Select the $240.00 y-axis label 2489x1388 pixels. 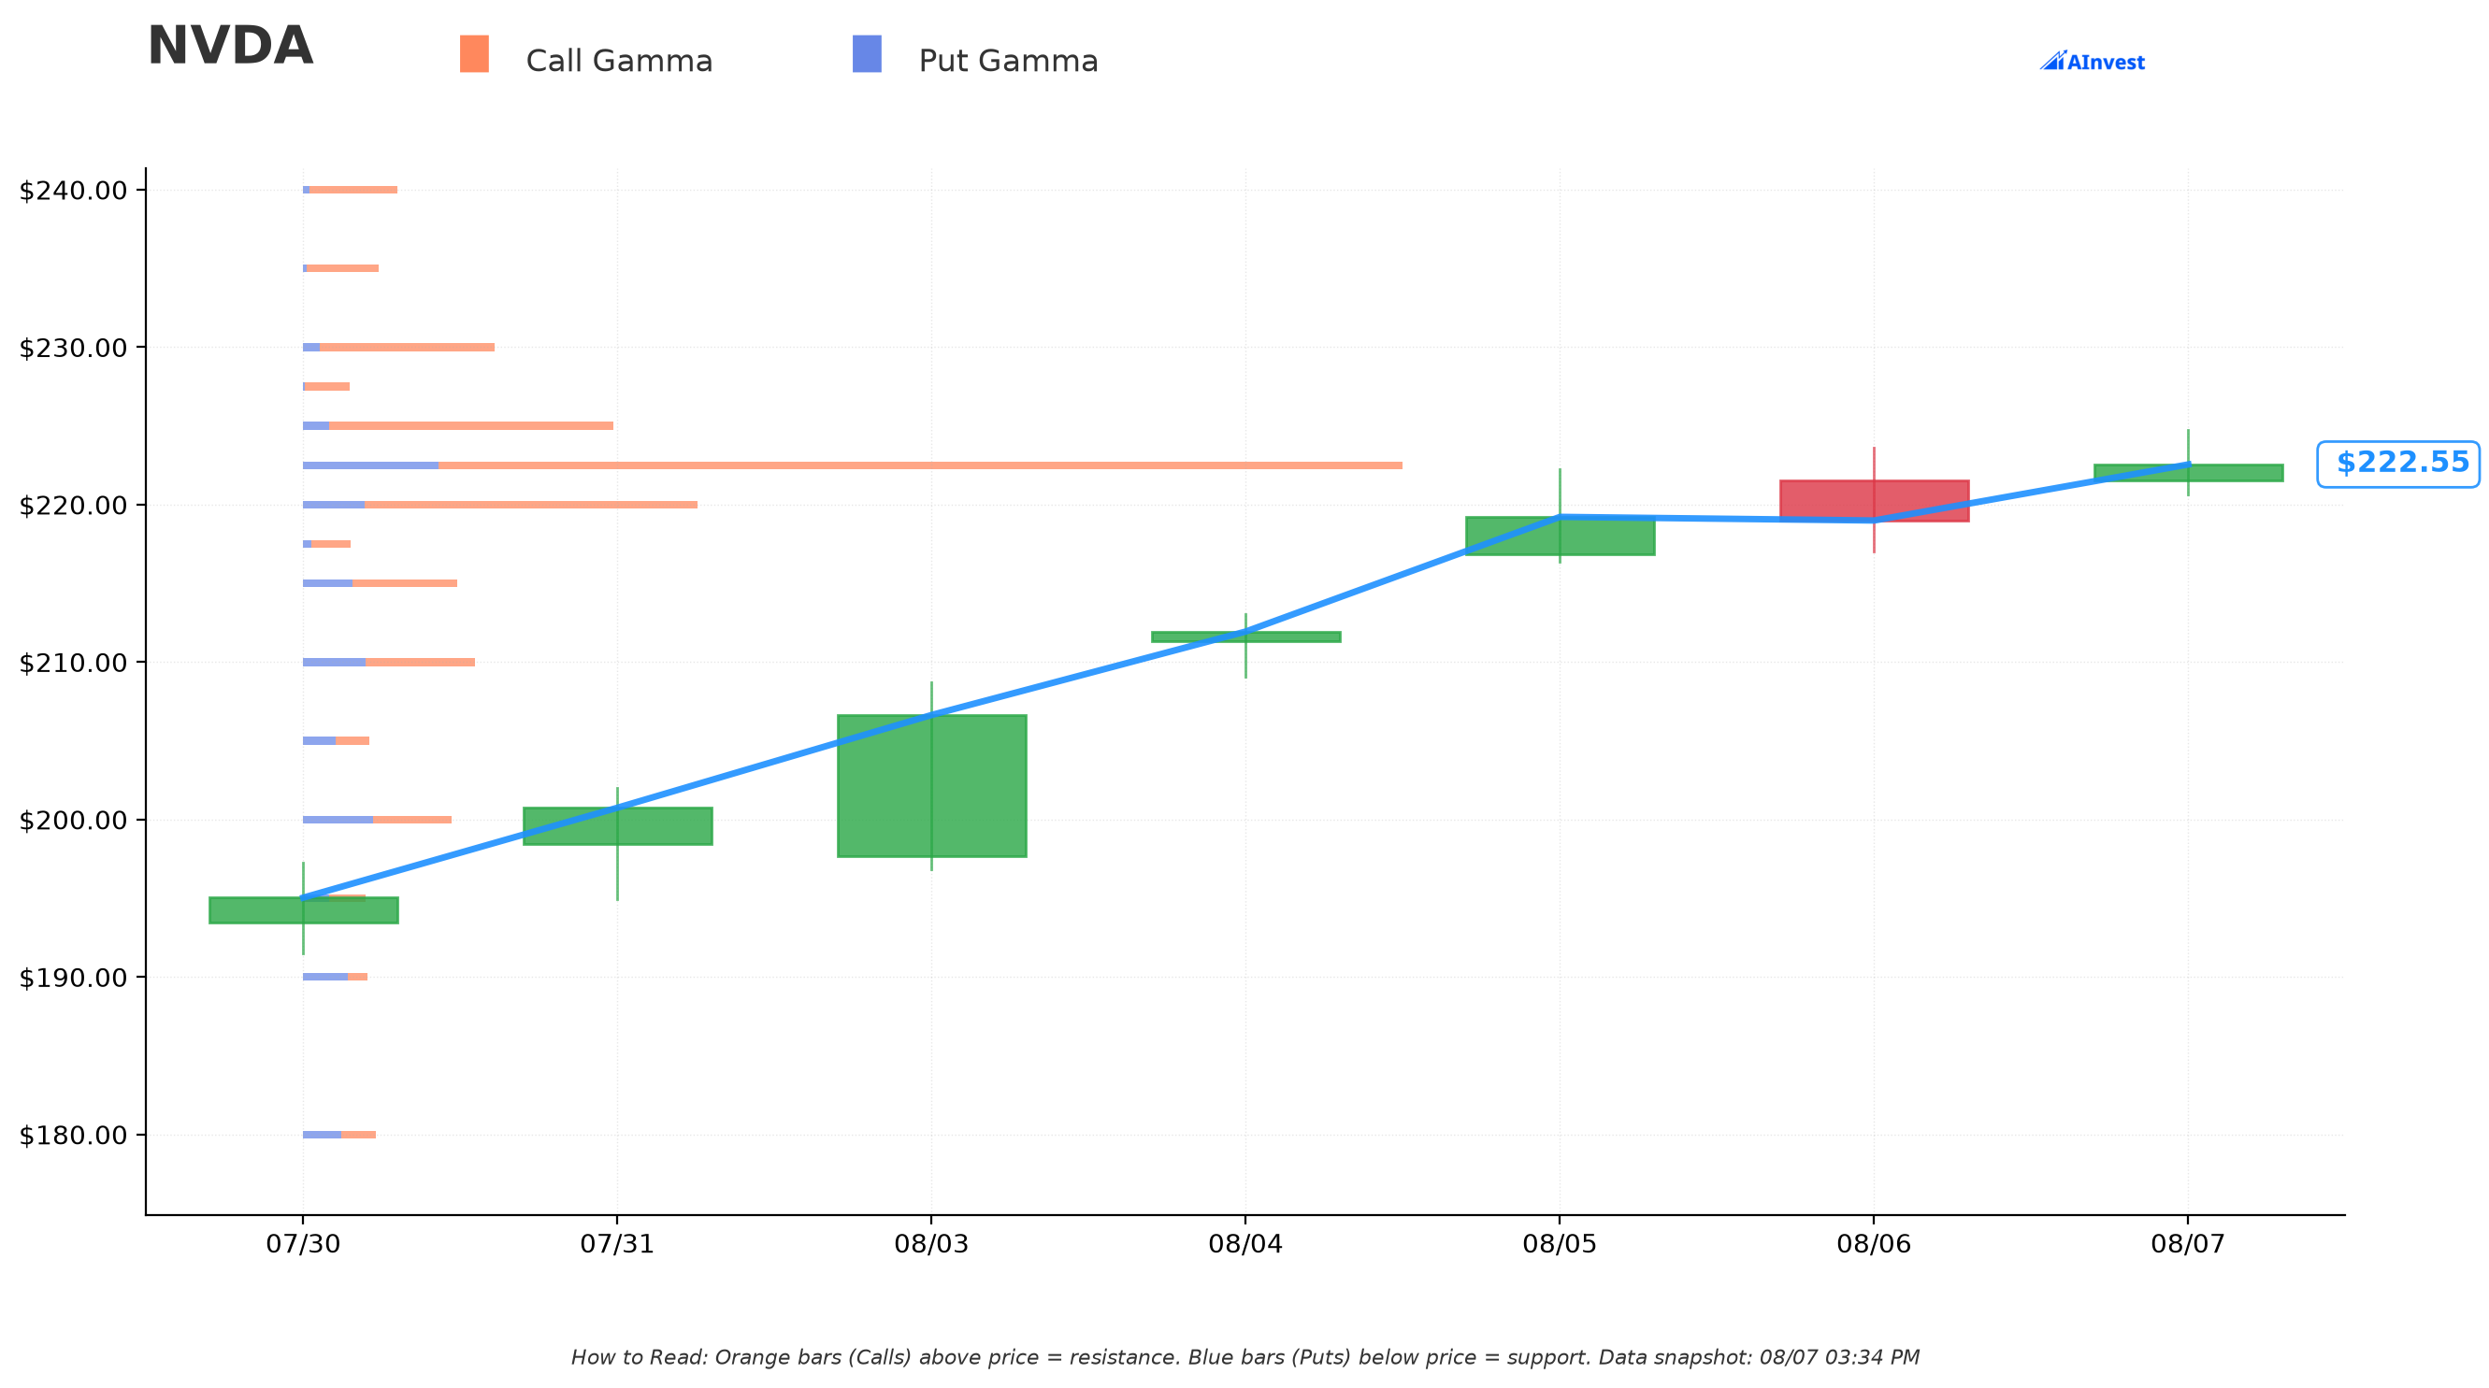click(74, 191)
